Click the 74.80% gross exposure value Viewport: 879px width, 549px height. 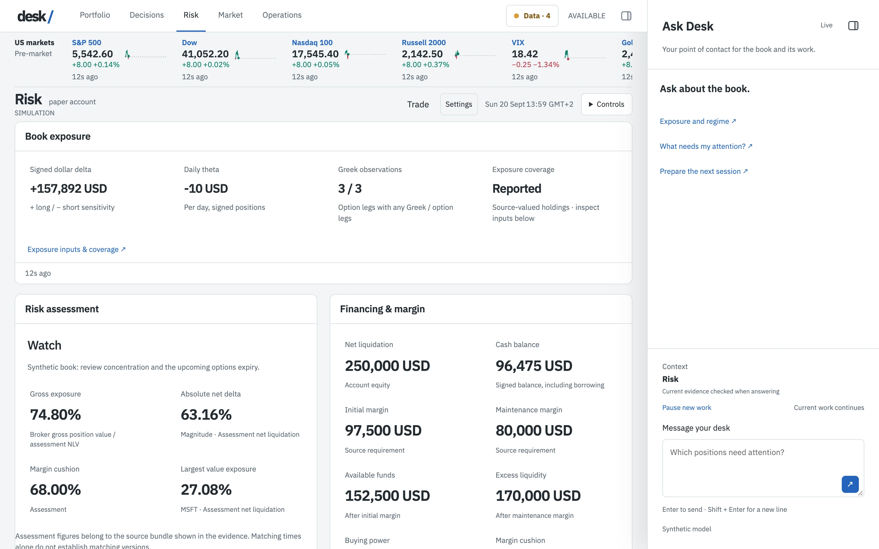pos(55,415)
